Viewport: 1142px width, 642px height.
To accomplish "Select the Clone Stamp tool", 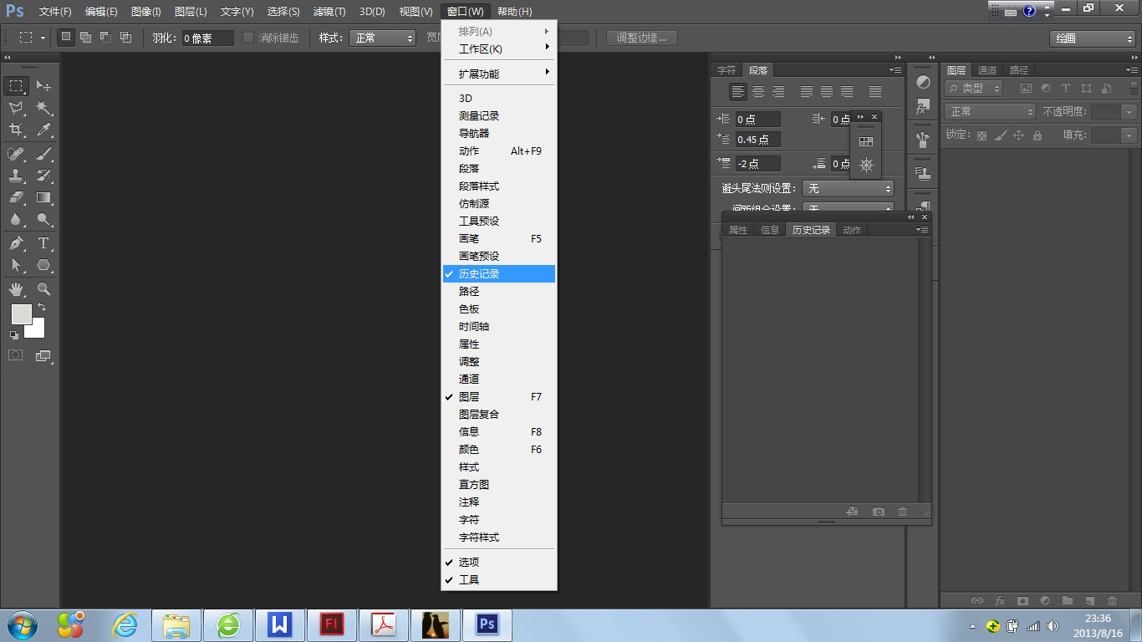I will [x=16, y=176].
